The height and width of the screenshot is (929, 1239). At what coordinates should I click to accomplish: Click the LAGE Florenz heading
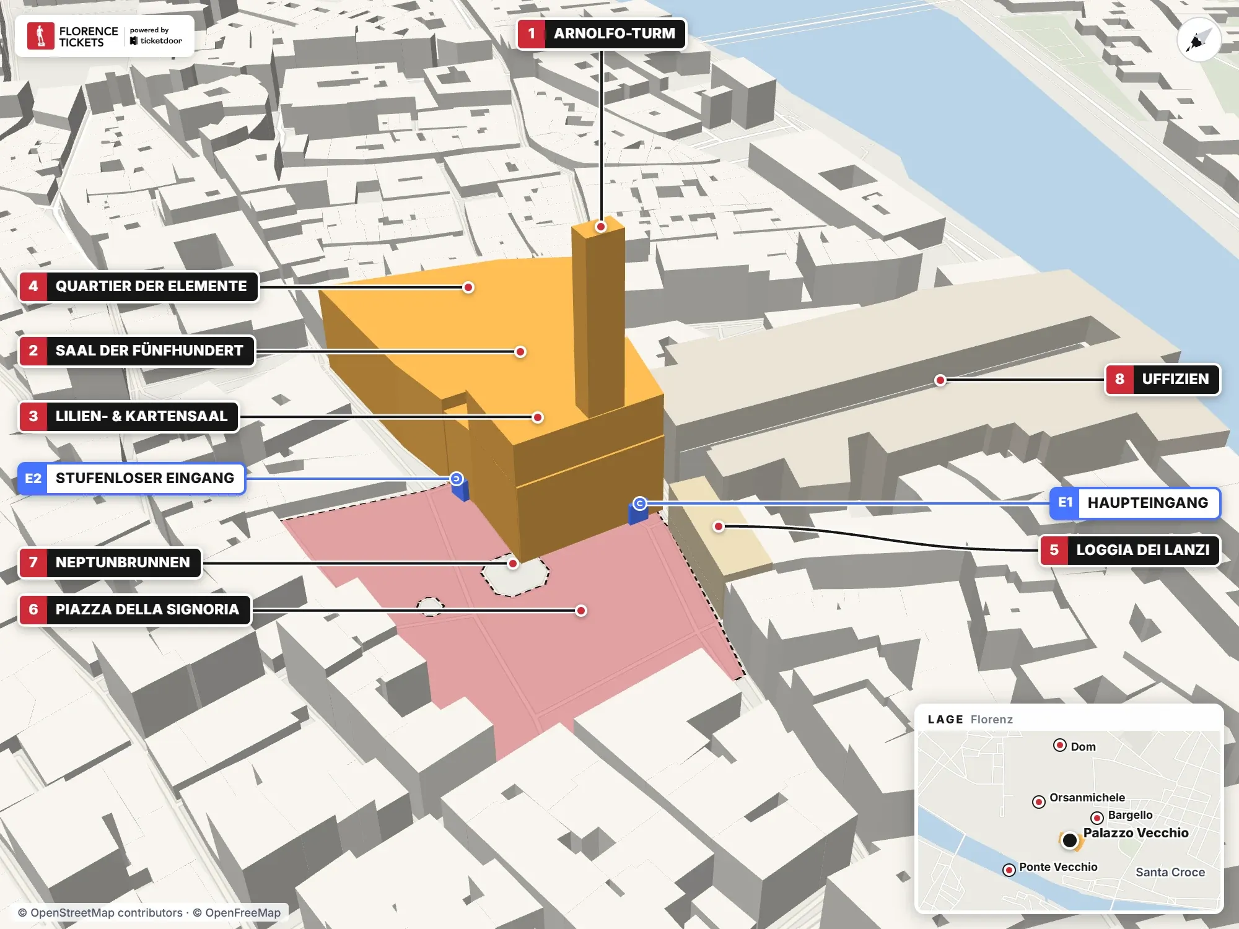pos(970,720)
